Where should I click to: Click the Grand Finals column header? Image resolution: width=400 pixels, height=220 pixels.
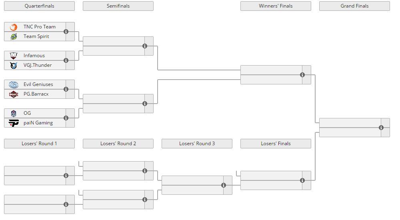[x=354, y=6]
